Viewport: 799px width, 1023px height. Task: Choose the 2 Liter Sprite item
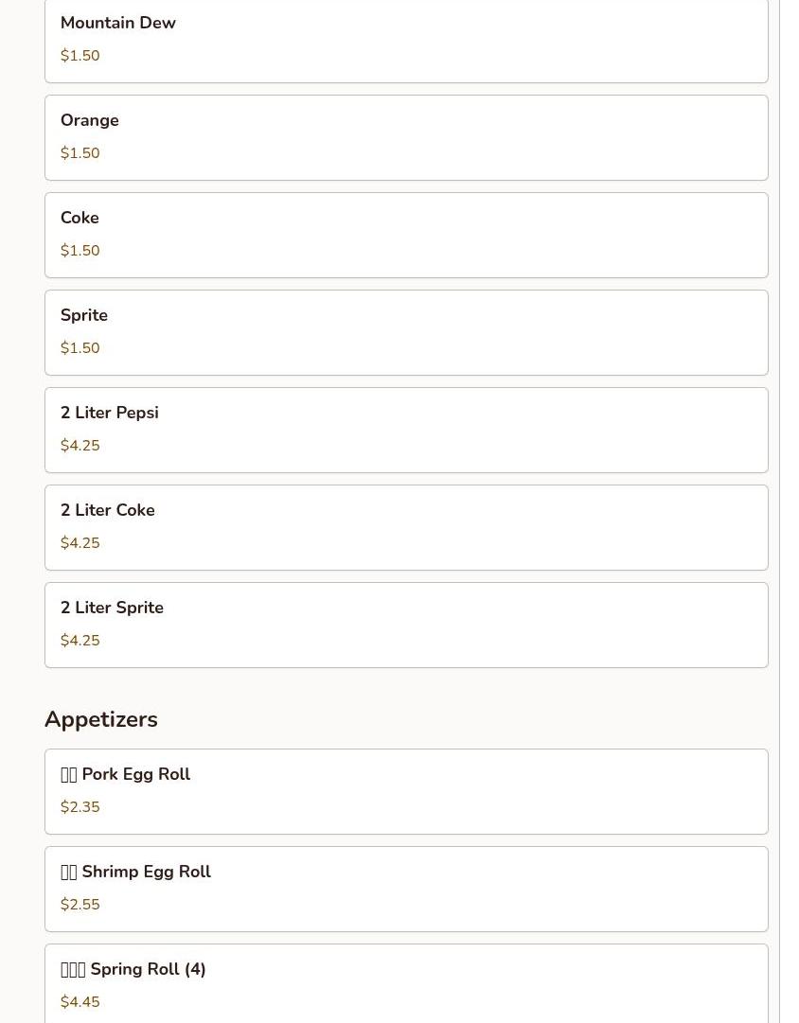405,625
